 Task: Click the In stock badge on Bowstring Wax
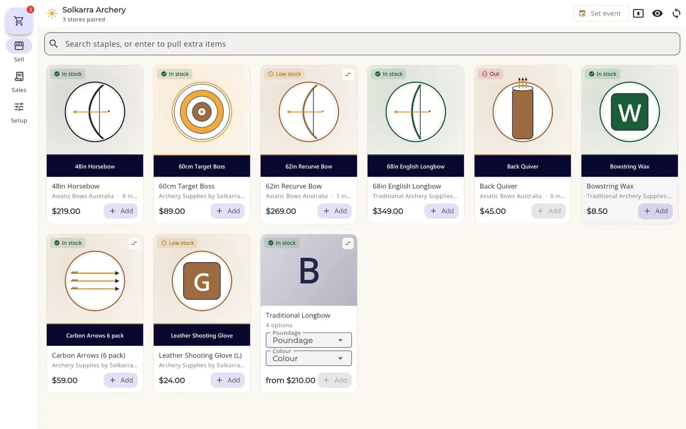point(602,74)
